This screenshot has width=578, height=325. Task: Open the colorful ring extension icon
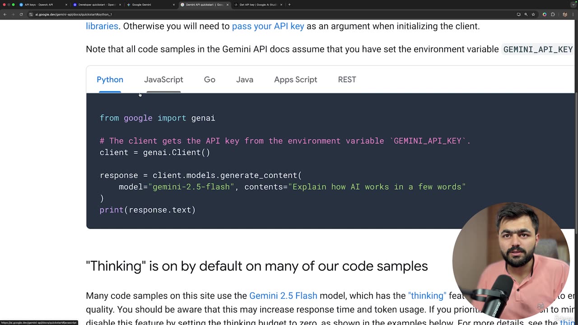click(x=544, y=14)
